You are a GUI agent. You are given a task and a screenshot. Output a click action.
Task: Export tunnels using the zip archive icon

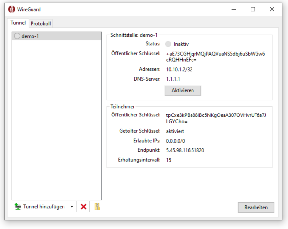97,207
